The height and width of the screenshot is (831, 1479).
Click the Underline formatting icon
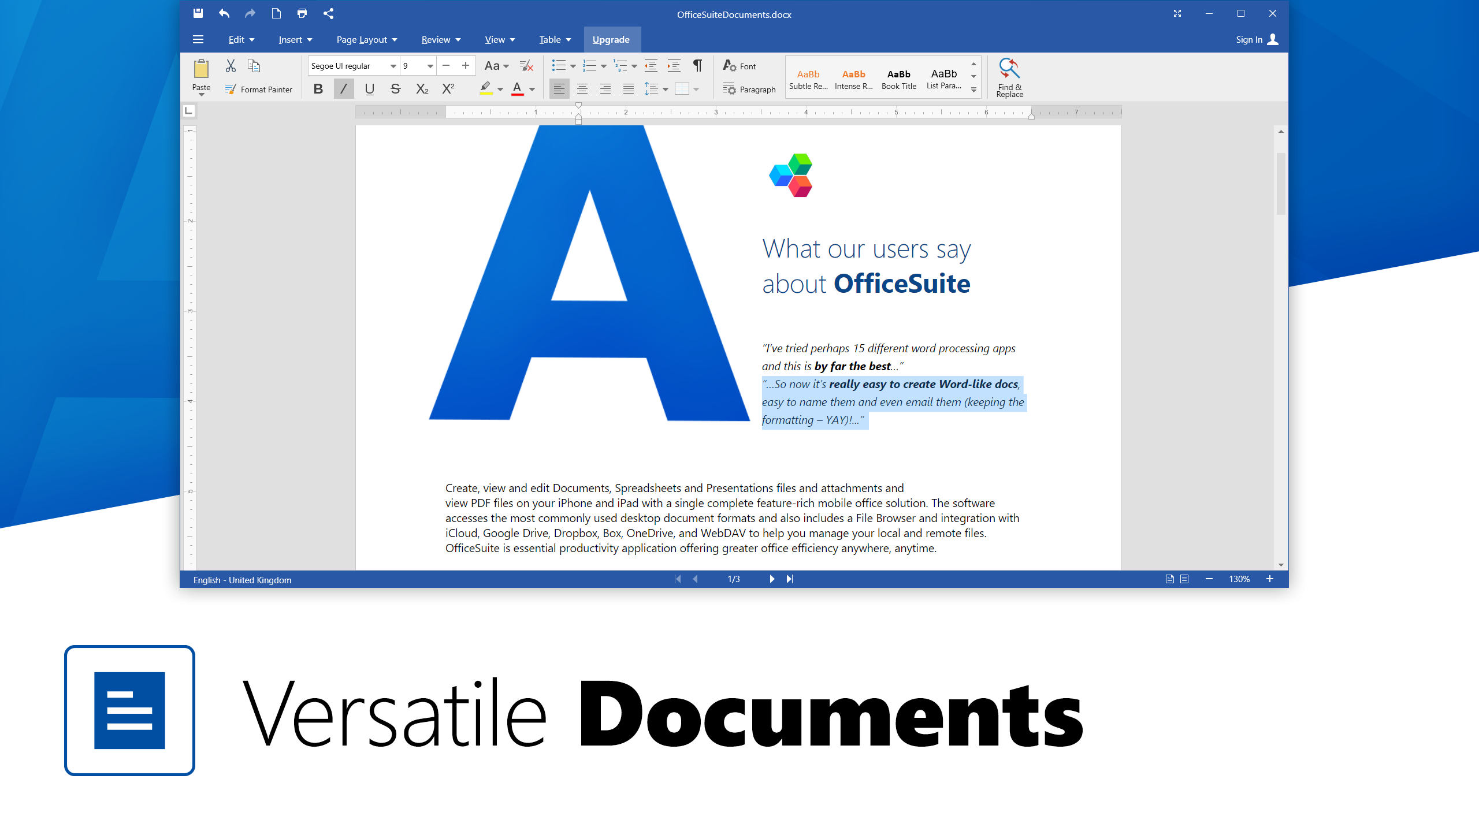[x=369, y=88]
